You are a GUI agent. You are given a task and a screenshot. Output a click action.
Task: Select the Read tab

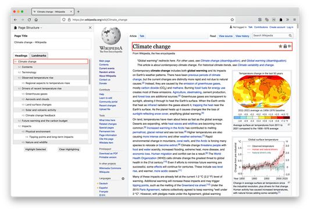[x=213, y=36]
